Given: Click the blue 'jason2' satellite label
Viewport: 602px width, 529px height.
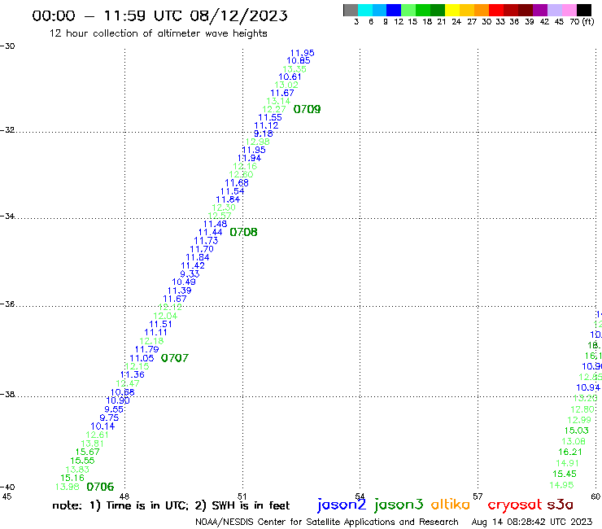Looking at the screenshot, I should (342, 505).
